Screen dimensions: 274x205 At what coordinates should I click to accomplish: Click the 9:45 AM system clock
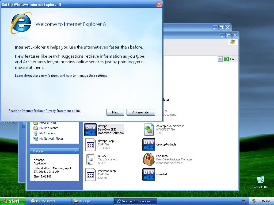click(x=264, y=201)
